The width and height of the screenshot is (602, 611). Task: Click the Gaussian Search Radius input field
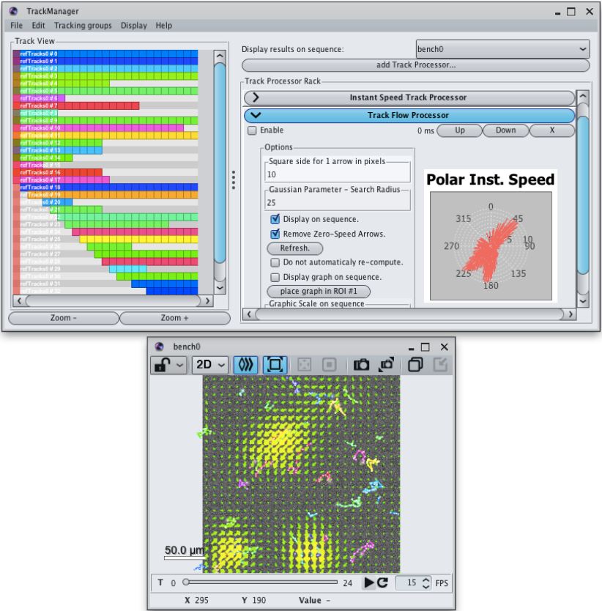[337, 201]
